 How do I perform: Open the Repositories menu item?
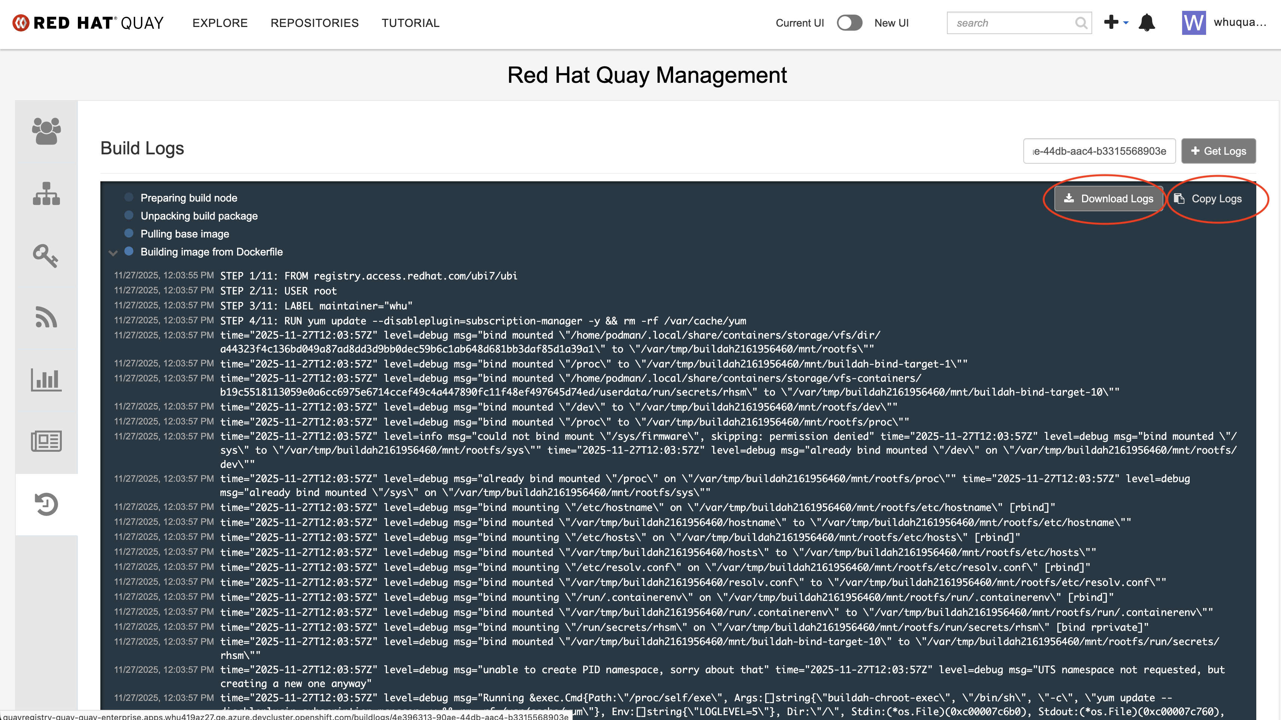pyautogui.click(x=314, y=23)
